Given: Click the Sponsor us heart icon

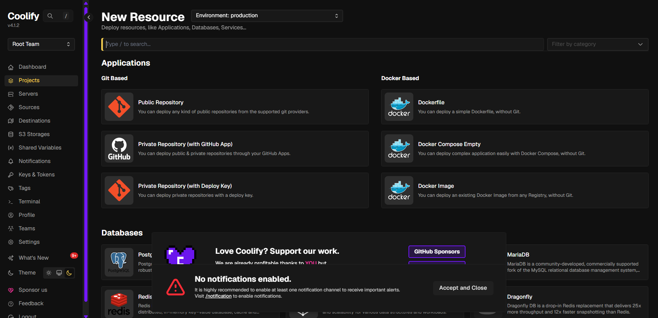Looking at the screenshot, I should pos(11,290).
